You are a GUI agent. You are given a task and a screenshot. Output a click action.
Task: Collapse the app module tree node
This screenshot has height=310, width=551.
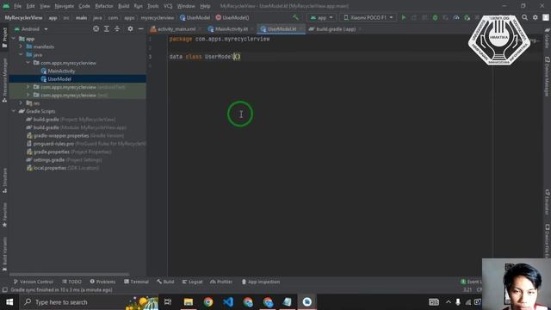coord(14,39)
